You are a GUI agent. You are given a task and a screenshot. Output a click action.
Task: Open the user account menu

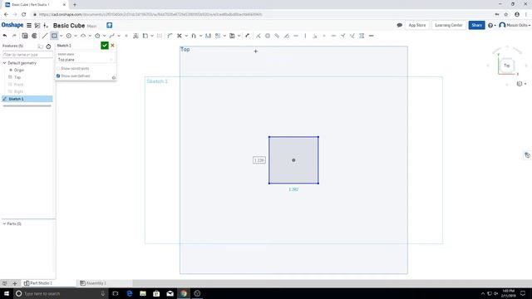(515, 25)
